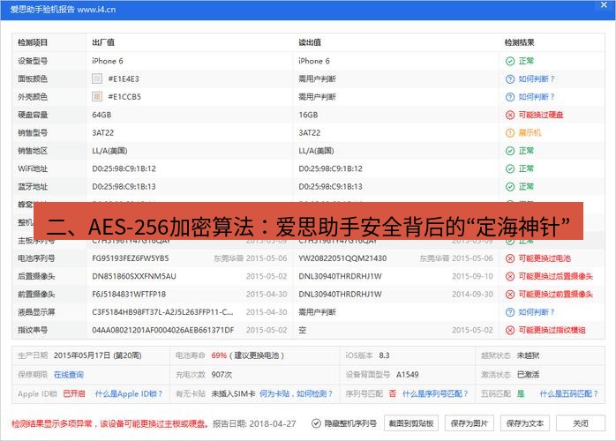Click the fingerprint serial 04AA08021201AF0004026AEB661371DF
Viewport: 616px width, 441px height.
163,330
